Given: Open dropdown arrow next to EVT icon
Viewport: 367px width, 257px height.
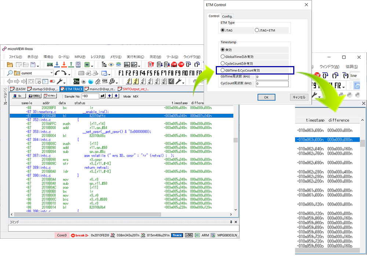Looking at the screenshot, I should click(139, 66).
